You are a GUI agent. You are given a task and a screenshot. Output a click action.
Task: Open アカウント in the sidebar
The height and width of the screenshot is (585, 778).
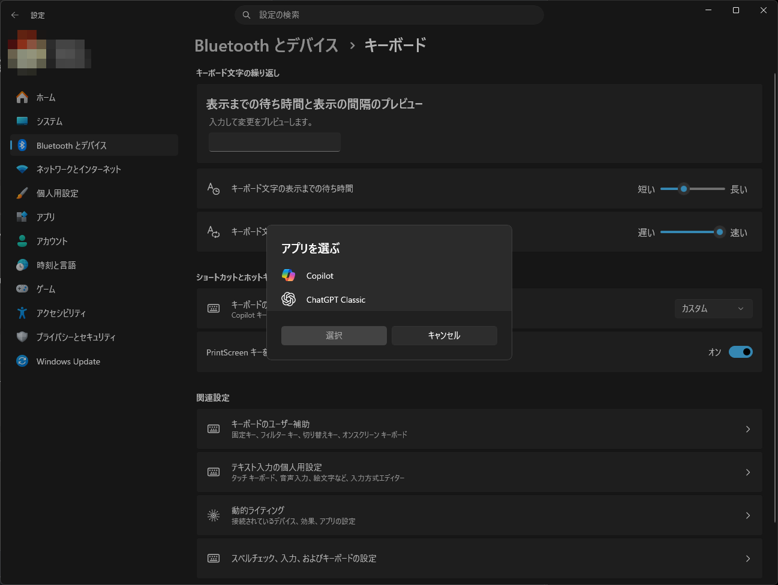pos(94,241)
